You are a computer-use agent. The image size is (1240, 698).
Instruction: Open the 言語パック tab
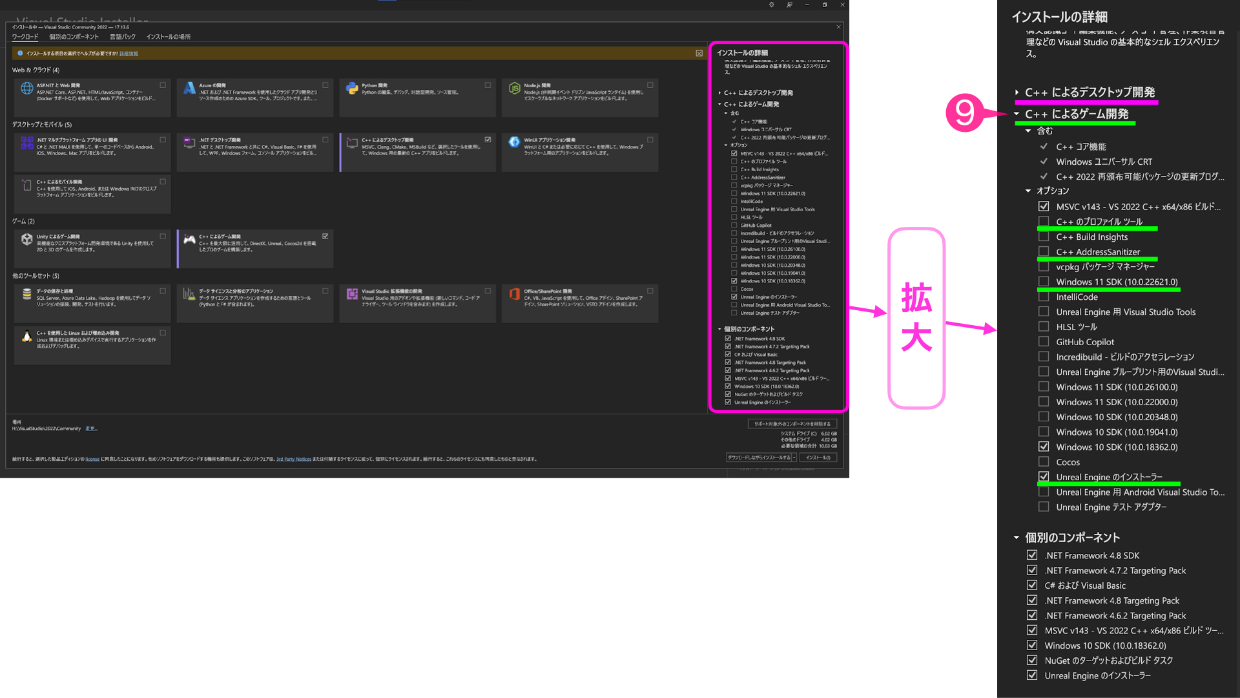point(123,37)
